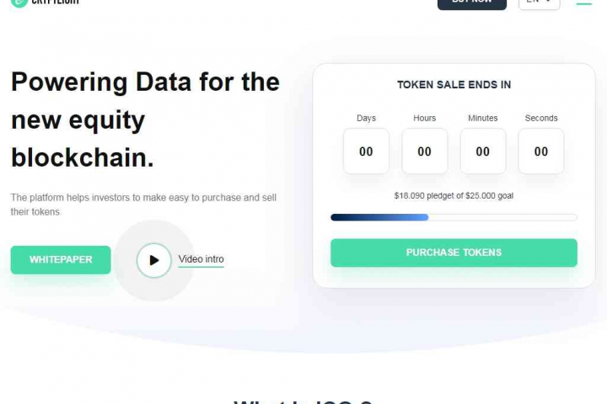Click the TOKEN SALE ENDS IN heading
607x404 pixels.
coord(454,85)
